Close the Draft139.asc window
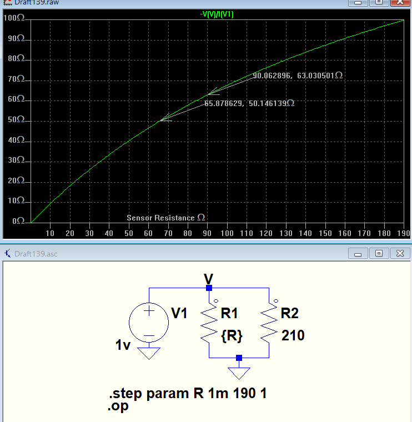 tap(400, 254)
